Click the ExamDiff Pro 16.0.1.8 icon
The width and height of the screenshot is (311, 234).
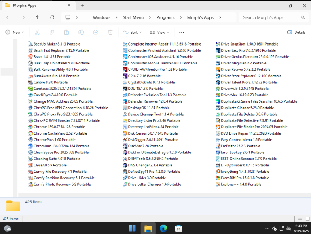218,178
